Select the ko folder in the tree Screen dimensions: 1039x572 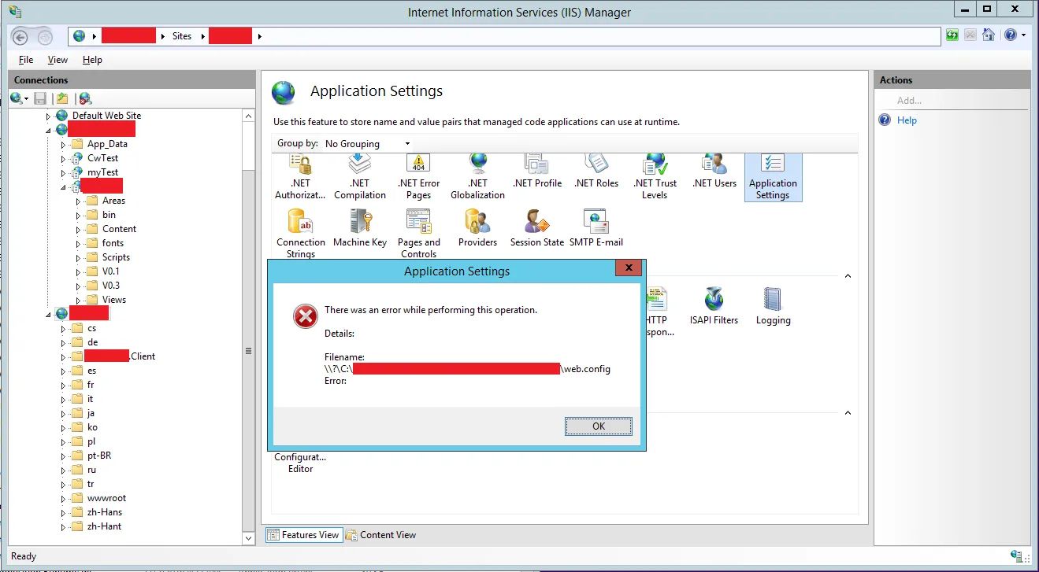pos(92,427)
